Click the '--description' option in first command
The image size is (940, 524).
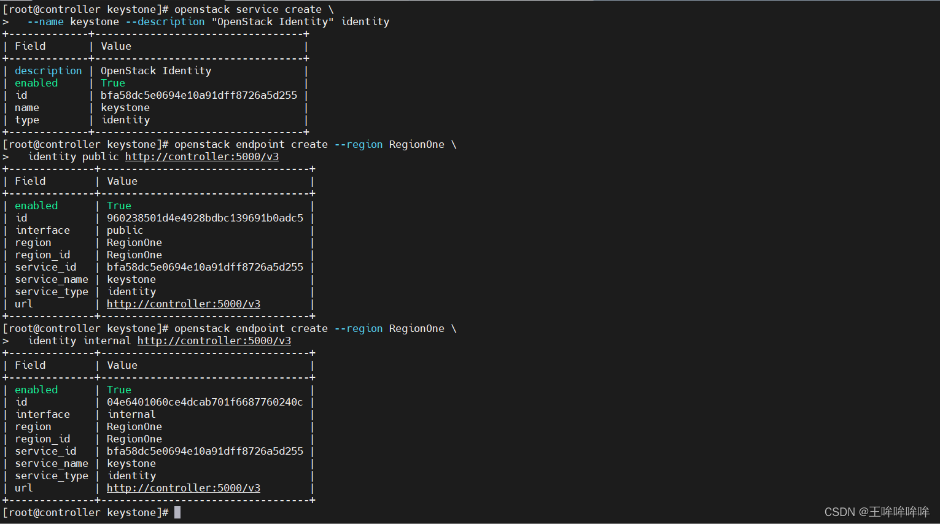[x=165, y=21]
